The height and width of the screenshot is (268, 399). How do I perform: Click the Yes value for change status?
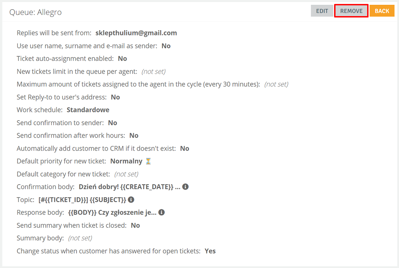[210, 251]
